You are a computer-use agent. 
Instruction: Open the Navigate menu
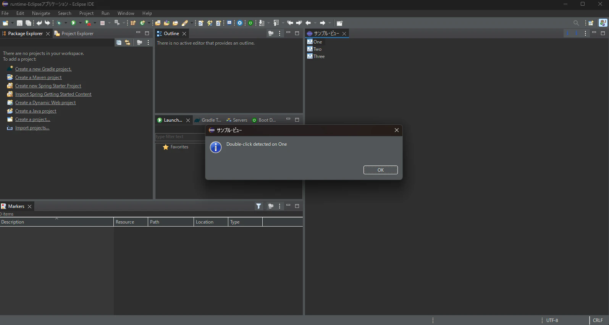(x=41, y=13)
